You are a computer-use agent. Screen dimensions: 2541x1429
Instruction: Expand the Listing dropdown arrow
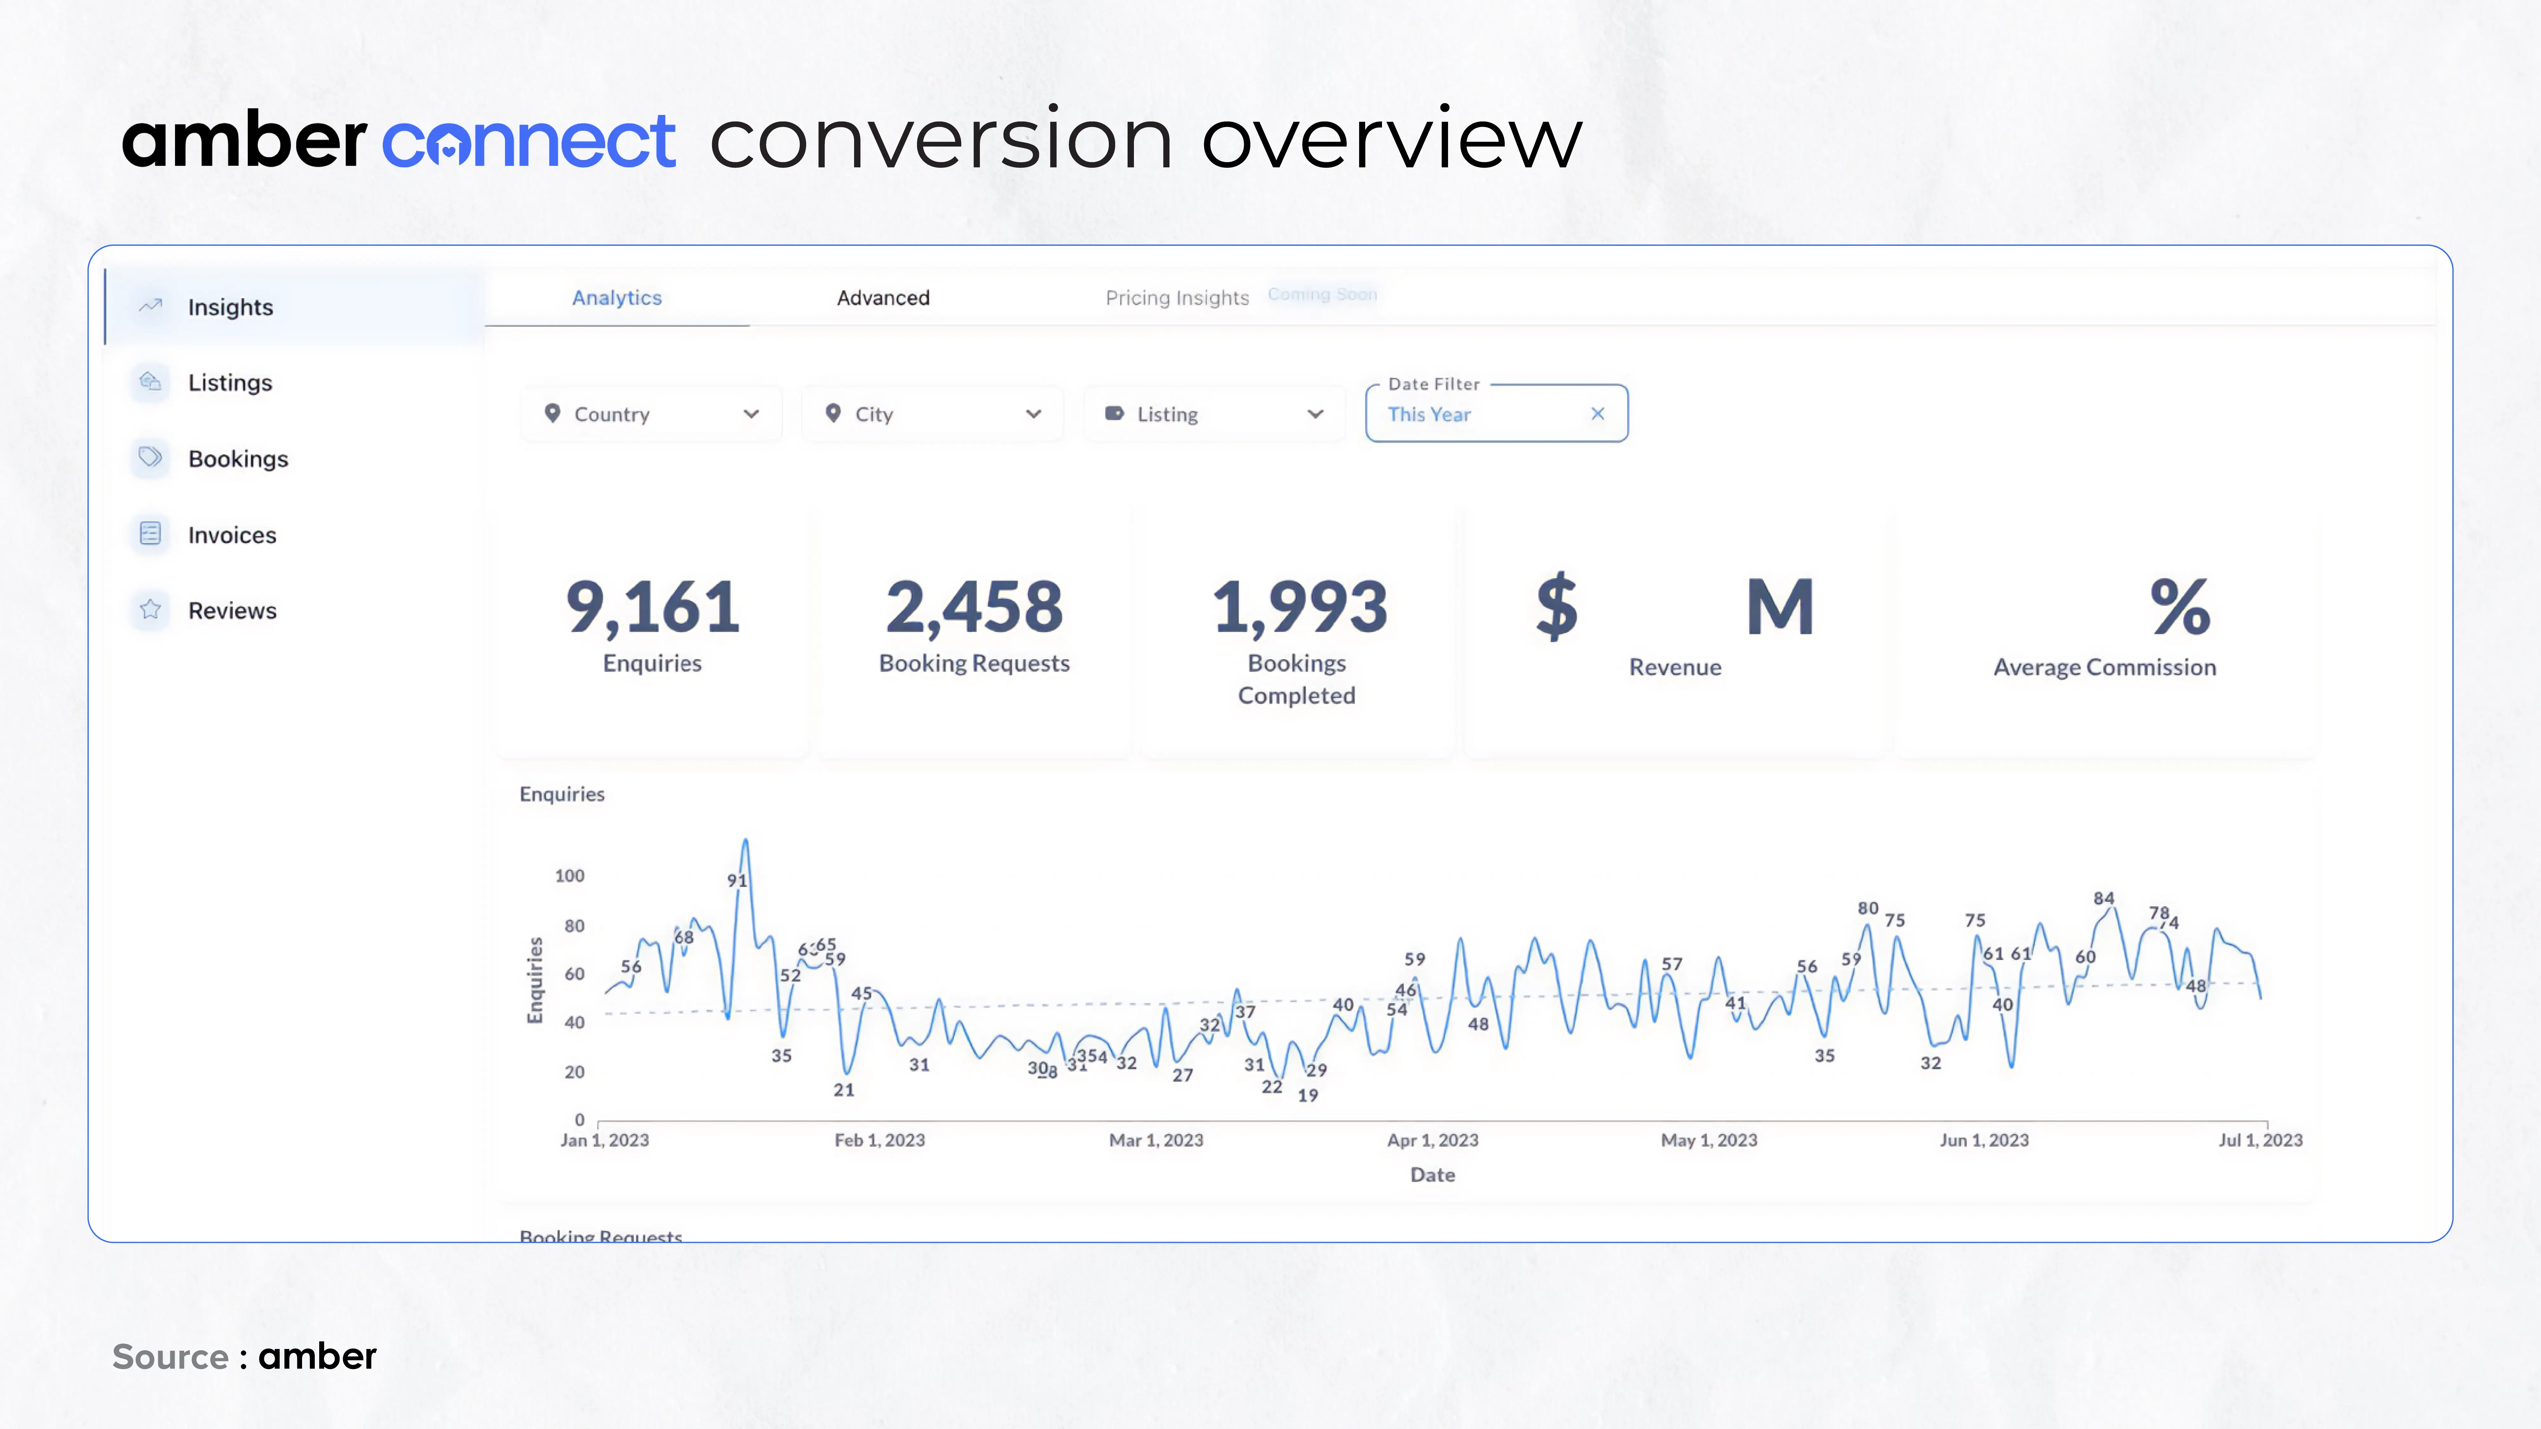tap(1315, 414)
